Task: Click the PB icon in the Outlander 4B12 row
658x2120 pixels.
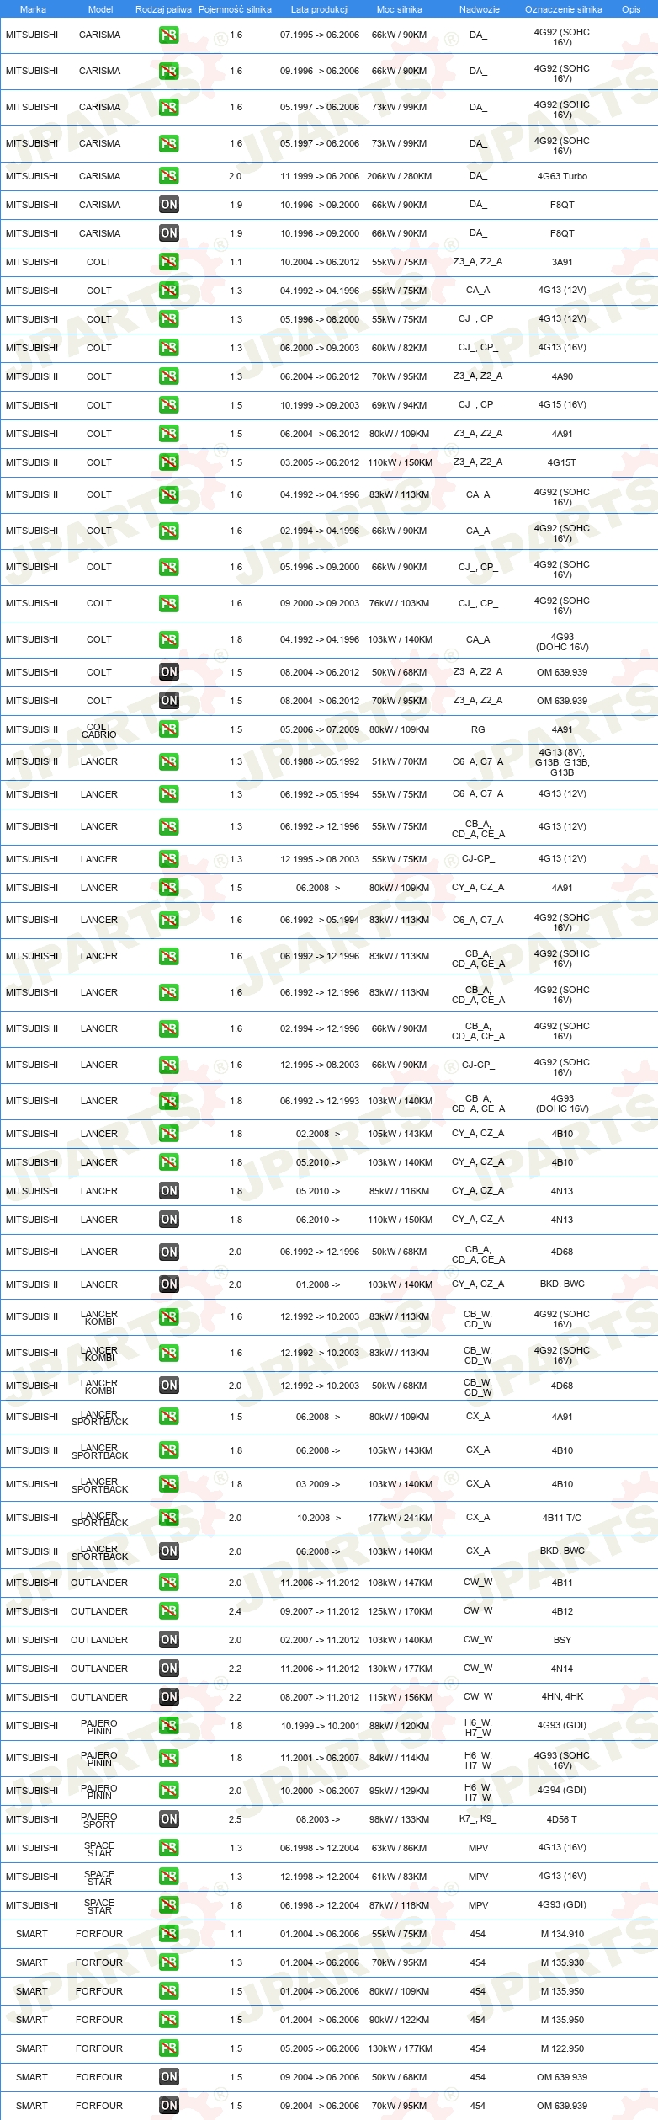Action: pyautogui.click(x=169, y=1611)
